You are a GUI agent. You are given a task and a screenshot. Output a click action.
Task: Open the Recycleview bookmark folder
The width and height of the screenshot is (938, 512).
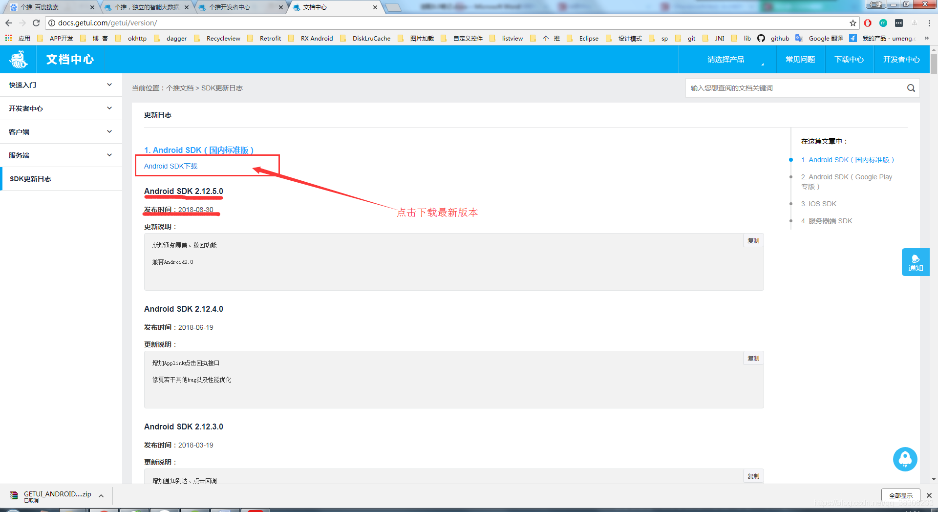point(217,38)
